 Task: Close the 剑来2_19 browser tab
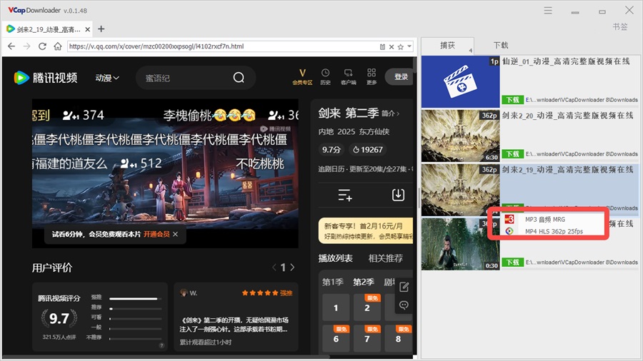[87, 29]
